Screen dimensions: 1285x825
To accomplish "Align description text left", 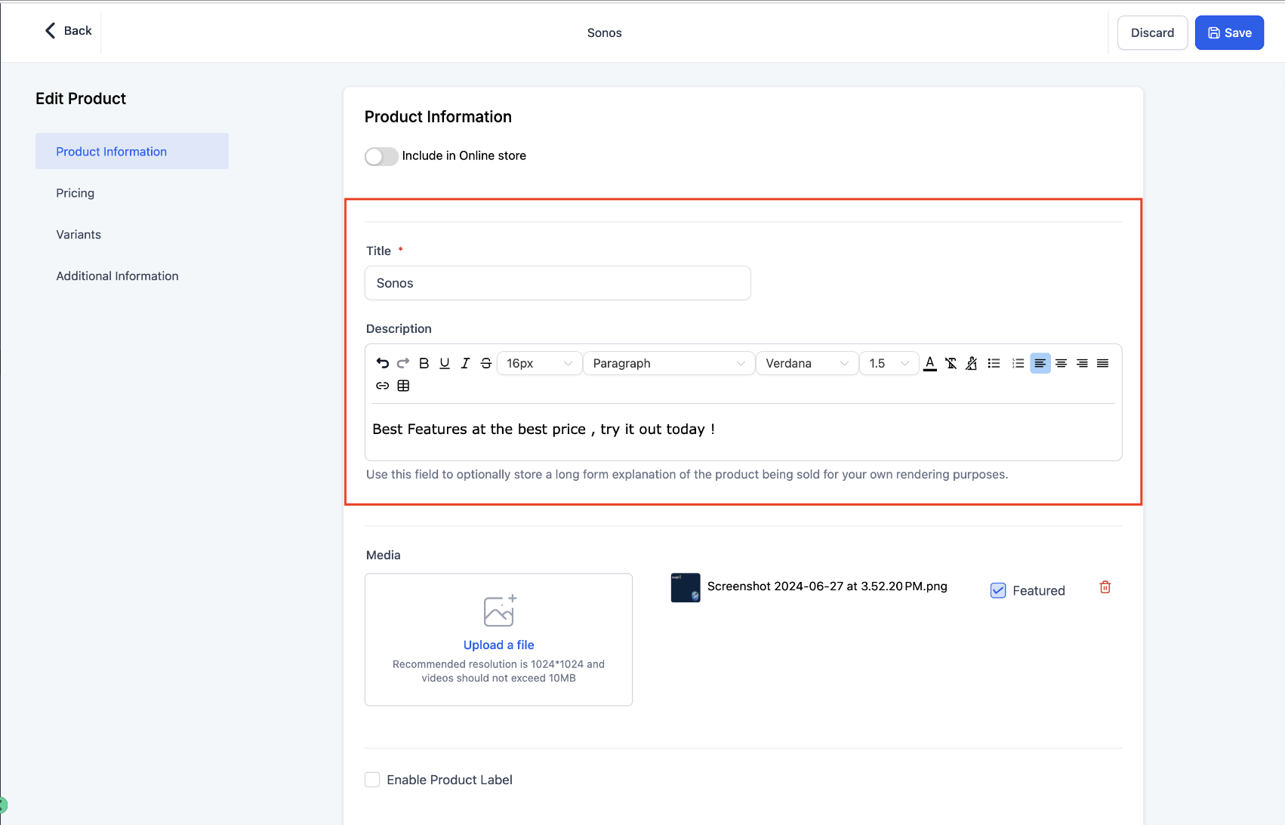I will pyautogui.click(x=1040, y=363).
